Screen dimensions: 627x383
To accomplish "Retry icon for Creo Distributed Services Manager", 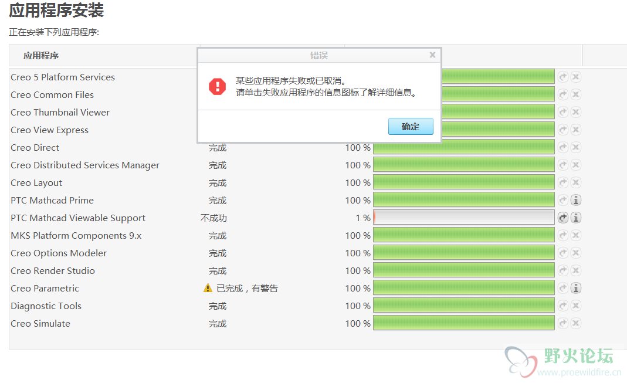I will (x=563, y=165).
